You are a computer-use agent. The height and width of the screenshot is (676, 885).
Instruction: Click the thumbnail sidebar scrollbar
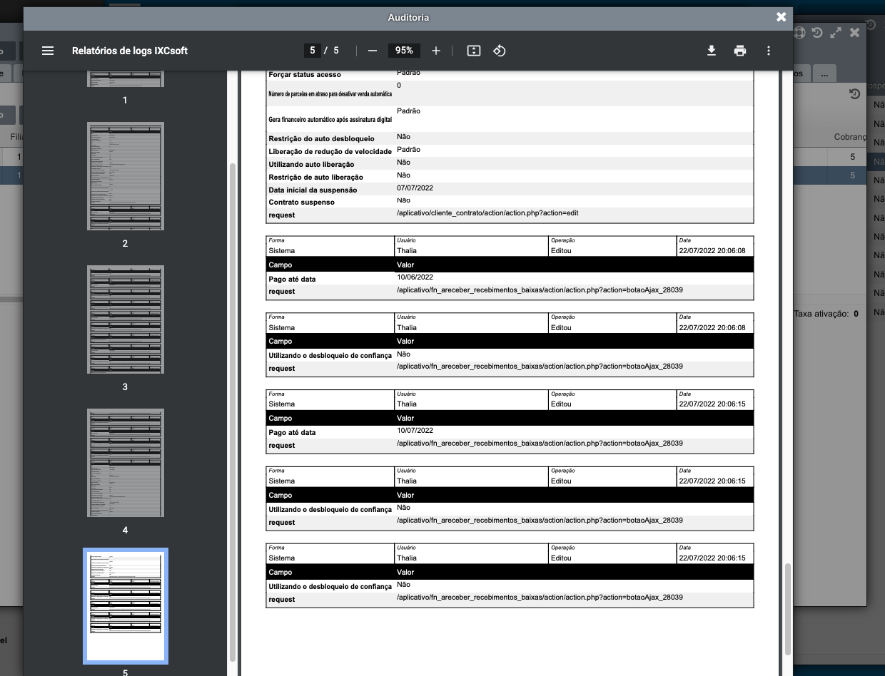232,414
